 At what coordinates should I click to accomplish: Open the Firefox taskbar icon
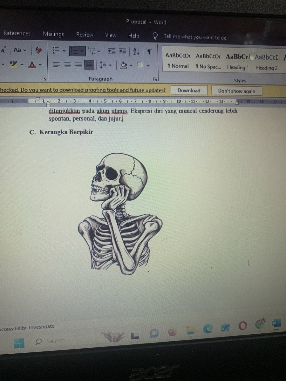172,332
